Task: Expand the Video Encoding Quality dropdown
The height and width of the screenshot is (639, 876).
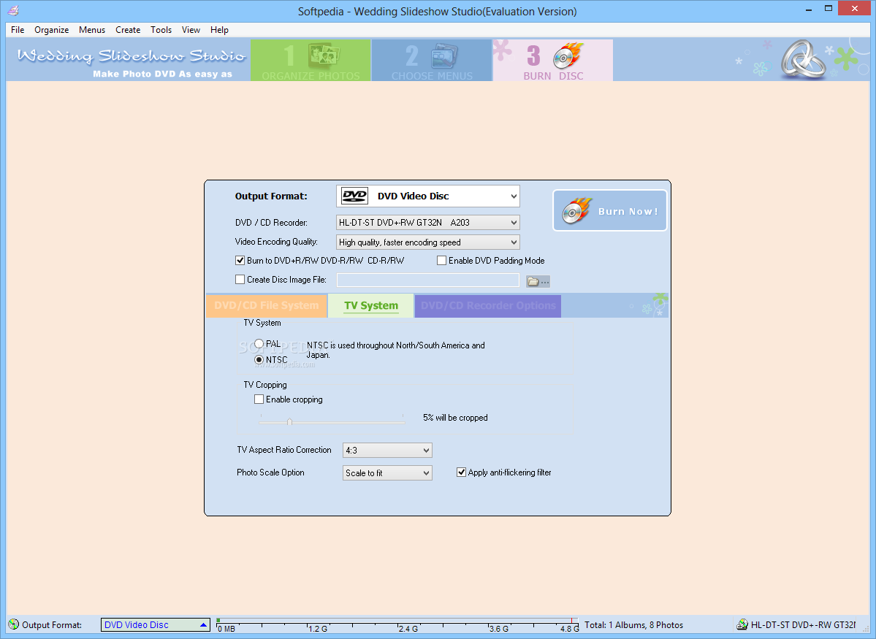Action: 428,242
